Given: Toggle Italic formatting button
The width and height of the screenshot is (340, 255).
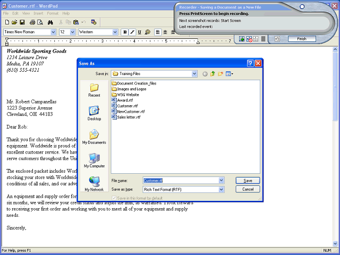Looking at the screenshot, I should 132,32.
